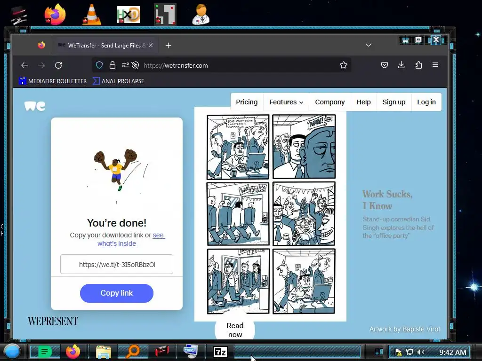Open the red cassette taskbar icon
Screen dimensions: 482x361
162,352
